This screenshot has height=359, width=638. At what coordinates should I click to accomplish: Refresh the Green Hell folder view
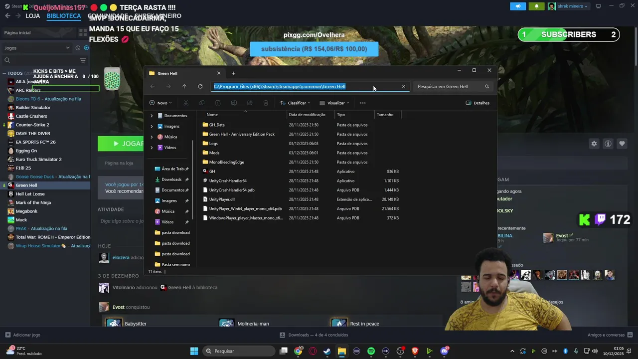(200, 86)
